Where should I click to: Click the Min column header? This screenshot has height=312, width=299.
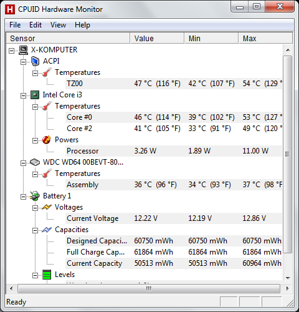click(x=211, y=38)
